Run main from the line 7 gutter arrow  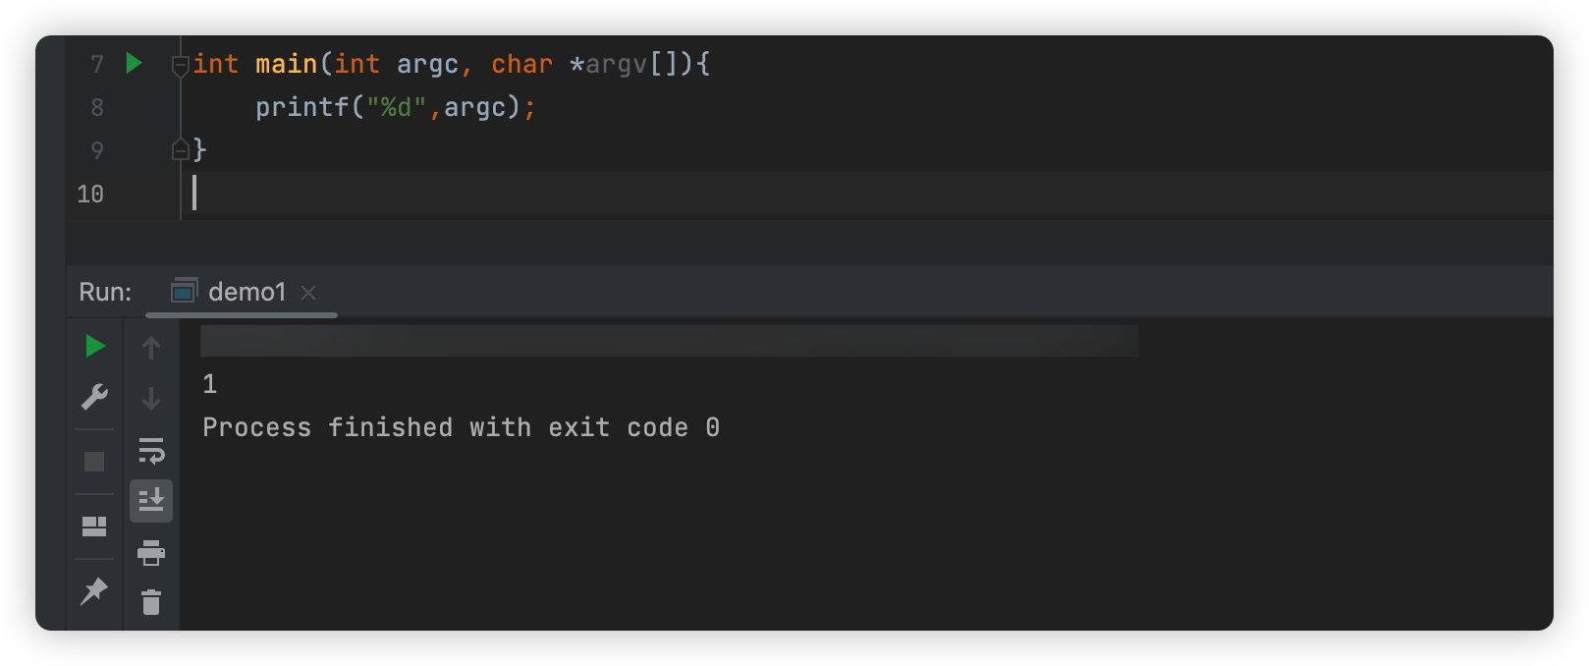pos(135,64)
